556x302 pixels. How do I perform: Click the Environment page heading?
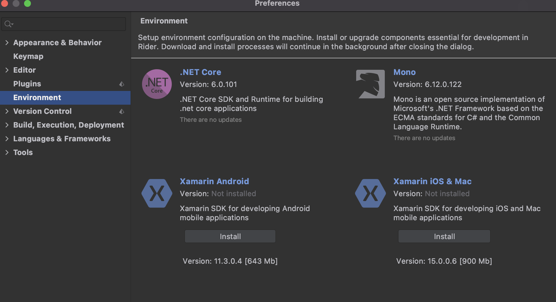(164, 21)
